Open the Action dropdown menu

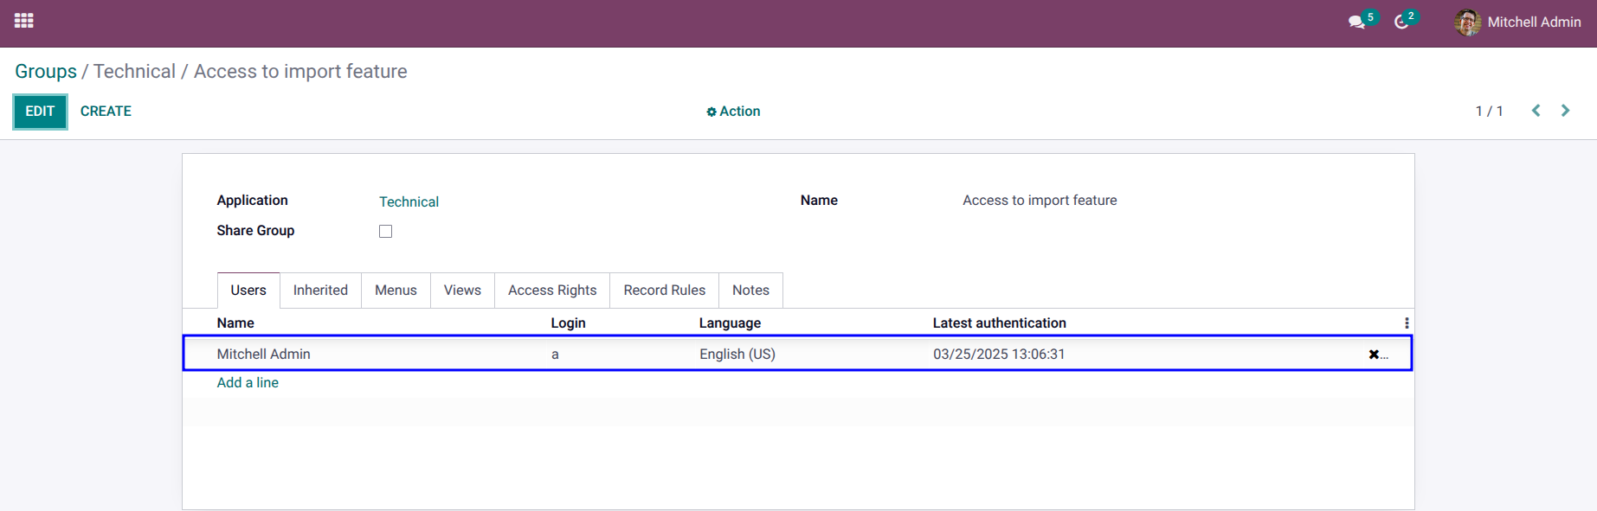pos(733,112)
